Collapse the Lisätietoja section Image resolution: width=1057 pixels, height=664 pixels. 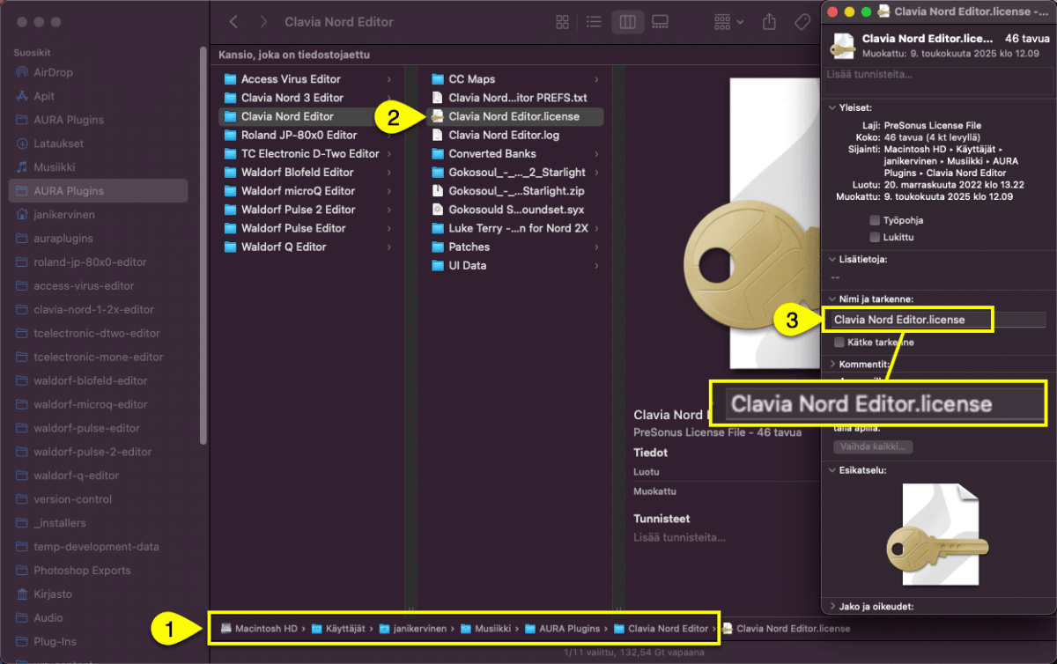[832, 260]
